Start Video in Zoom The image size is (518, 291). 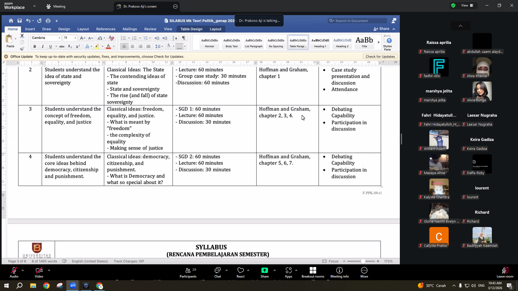pyautogui.click(x=39, y=272)
